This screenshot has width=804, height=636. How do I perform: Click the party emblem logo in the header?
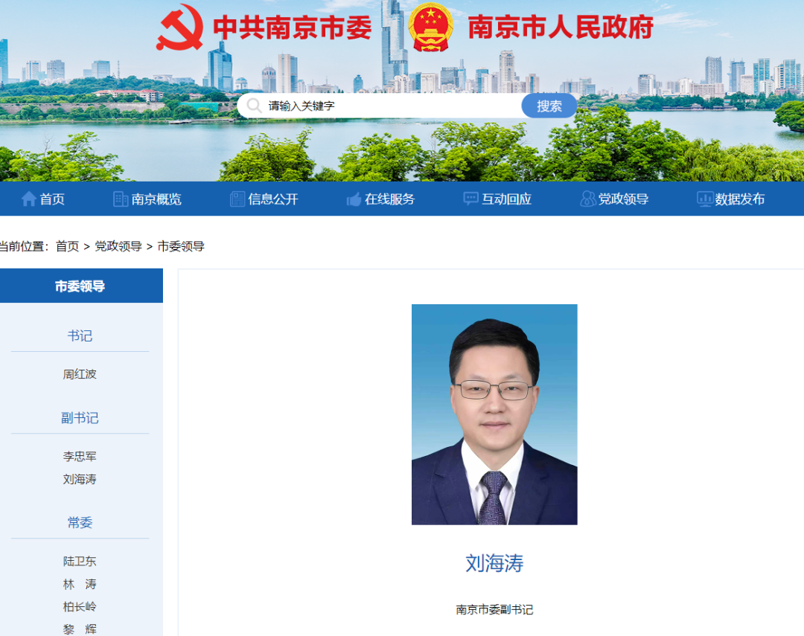[x=179, y=28]
